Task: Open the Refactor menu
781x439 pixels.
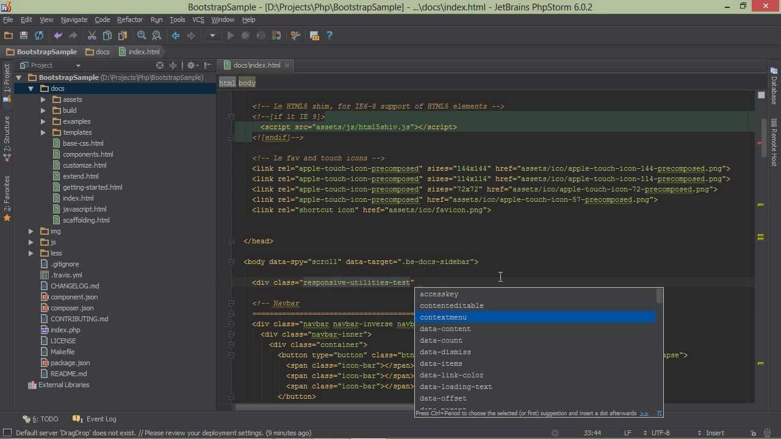Action: [129, 20]
